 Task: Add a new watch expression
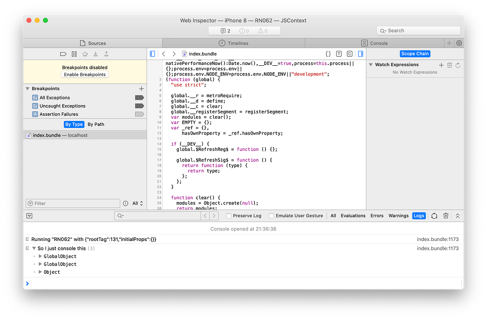(441, 65)
